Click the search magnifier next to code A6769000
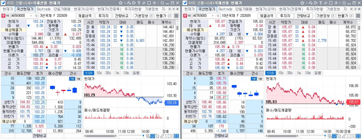Viewport: 362px width, 139px height. [218, 16]
